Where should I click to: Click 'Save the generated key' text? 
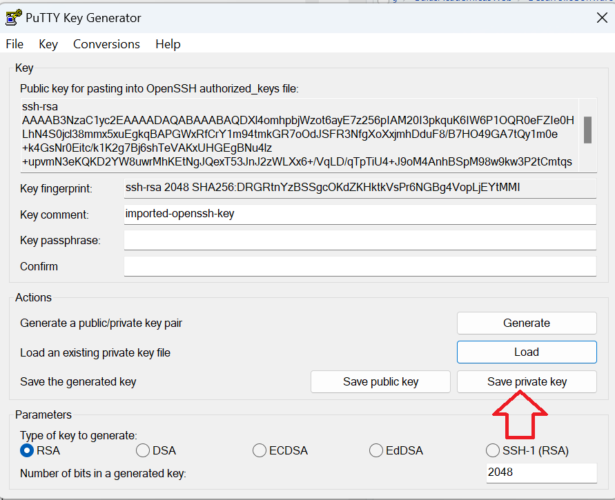point(78,381)
